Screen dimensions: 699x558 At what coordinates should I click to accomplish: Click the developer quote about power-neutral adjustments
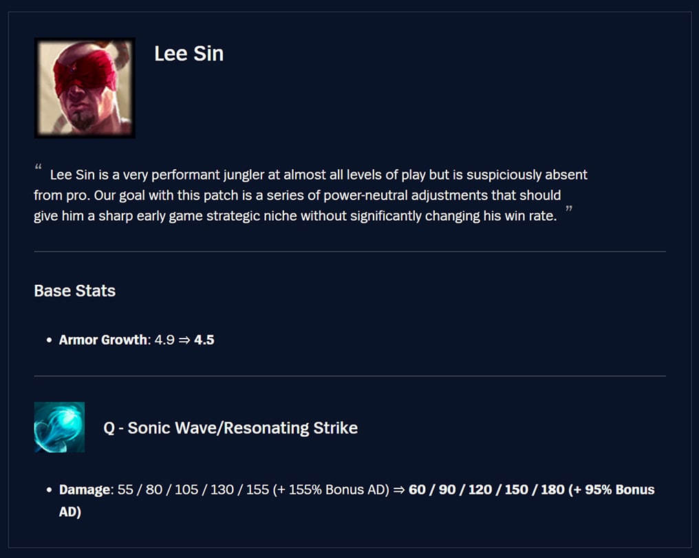(310, 195)
